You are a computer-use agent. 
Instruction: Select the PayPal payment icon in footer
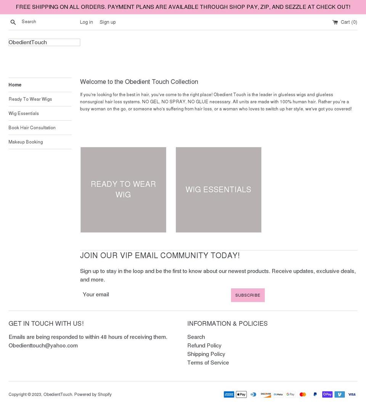[x=315, y=394]
